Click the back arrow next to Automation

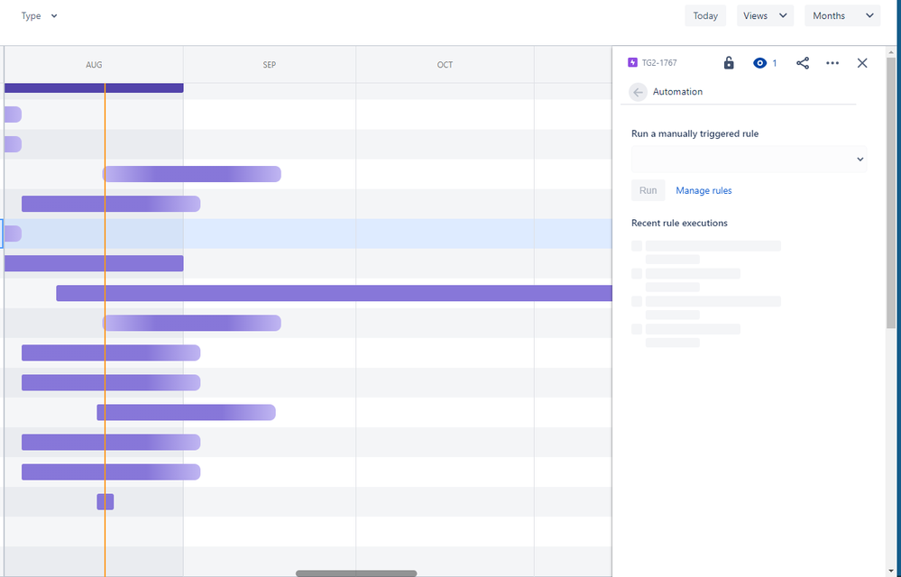click(x=638, y=91)
